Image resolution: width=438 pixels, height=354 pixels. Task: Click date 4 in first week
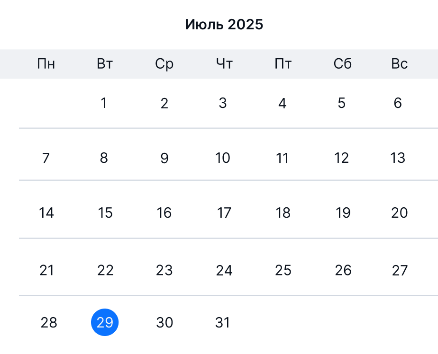point(283,103)
